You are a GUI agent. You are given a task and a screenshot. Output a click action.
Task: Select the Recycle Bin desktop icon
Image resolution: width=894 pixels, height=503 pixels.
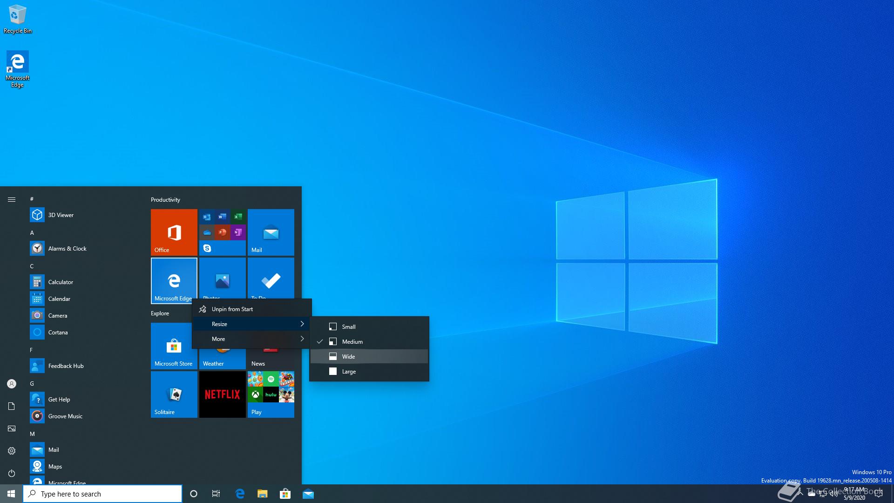(18, 19)
